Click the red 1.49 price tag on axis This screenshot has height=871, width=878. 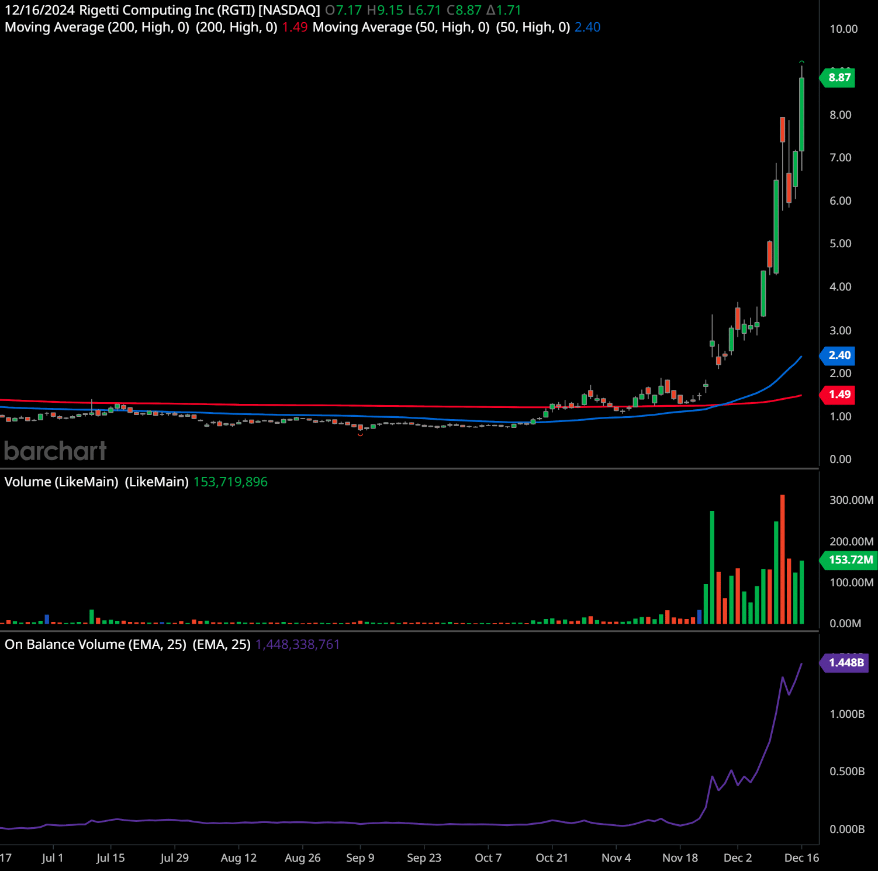point(838,394)
